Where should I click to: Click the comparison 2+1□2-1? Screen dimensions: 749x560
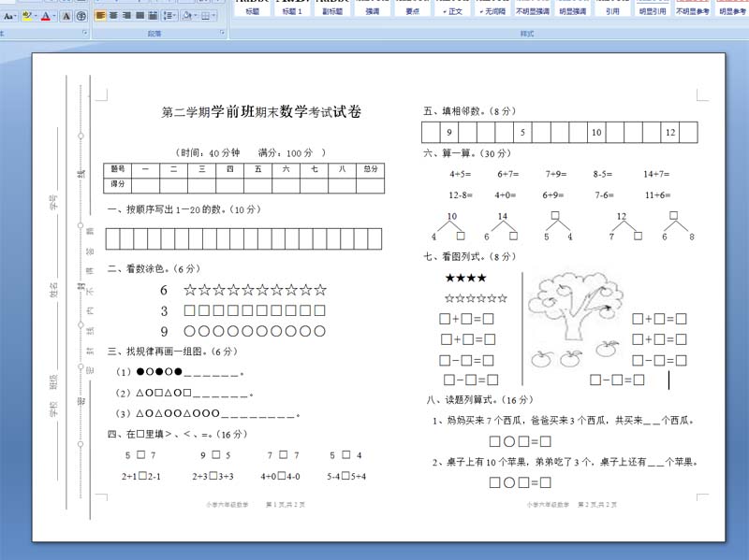tap(141, 476)
